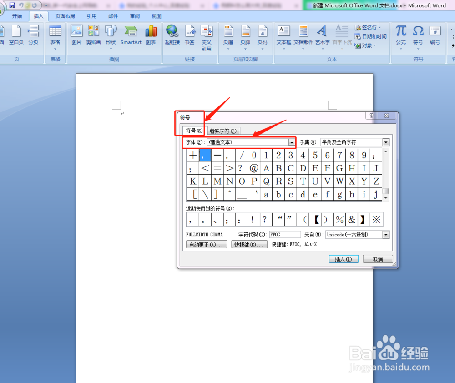Screen dimensions: 455x383
Task: Select lowercase g in symbol grid
Action: [339, 194]
